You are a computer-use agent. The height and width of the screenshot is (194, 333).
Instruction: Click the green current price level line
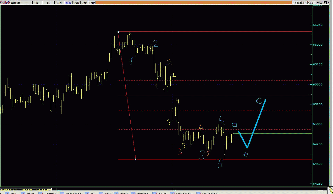click(275, 134)
